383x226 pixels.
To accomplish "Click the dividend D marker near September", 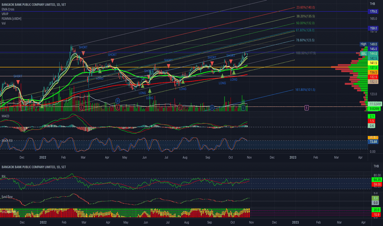I will tap(212, 108).
